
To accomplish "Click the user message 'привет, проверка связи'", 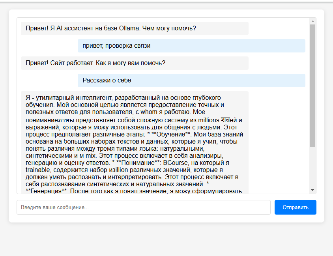I will [x=191, y=46].
